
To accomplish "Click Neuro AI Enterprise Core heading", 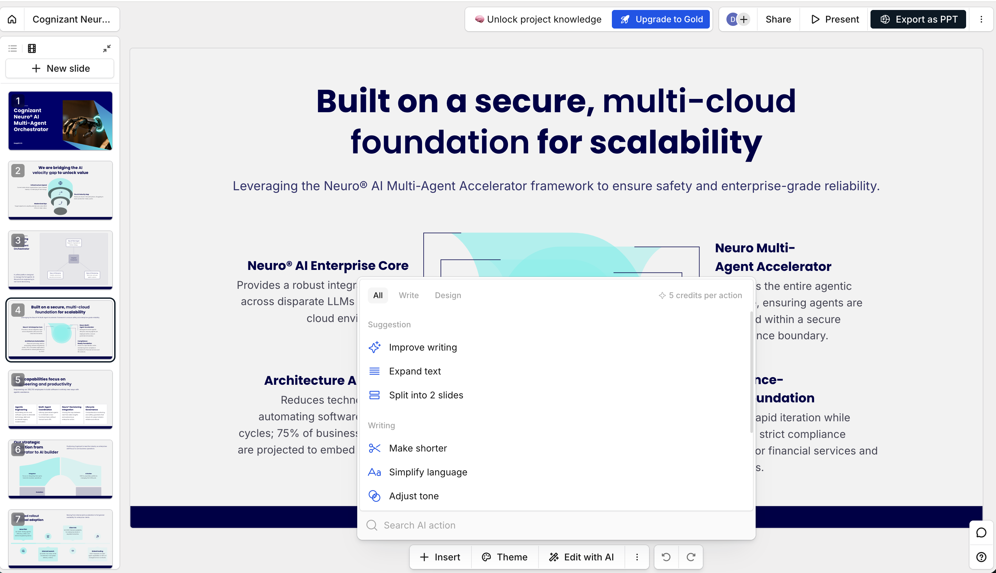I will (x=328, y=266).
